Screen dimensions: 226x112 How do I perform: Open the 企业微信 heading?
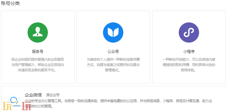(x=33, y=95)
